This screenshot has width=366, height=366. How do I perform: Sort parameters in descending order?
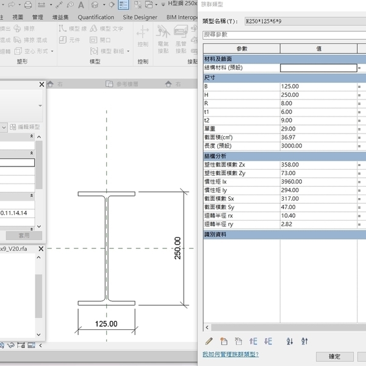point(304,341)
